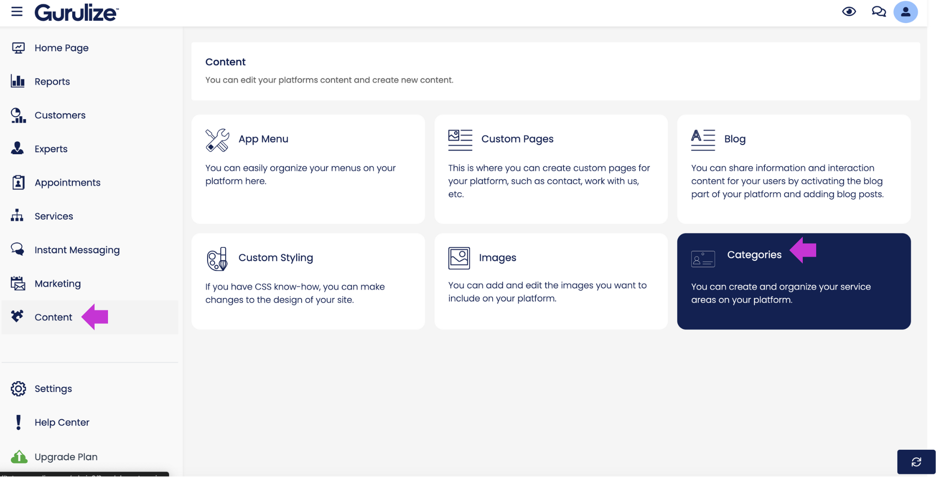Click the Services hierarchy icon
939x479 pixels.
tap(17, 215)
